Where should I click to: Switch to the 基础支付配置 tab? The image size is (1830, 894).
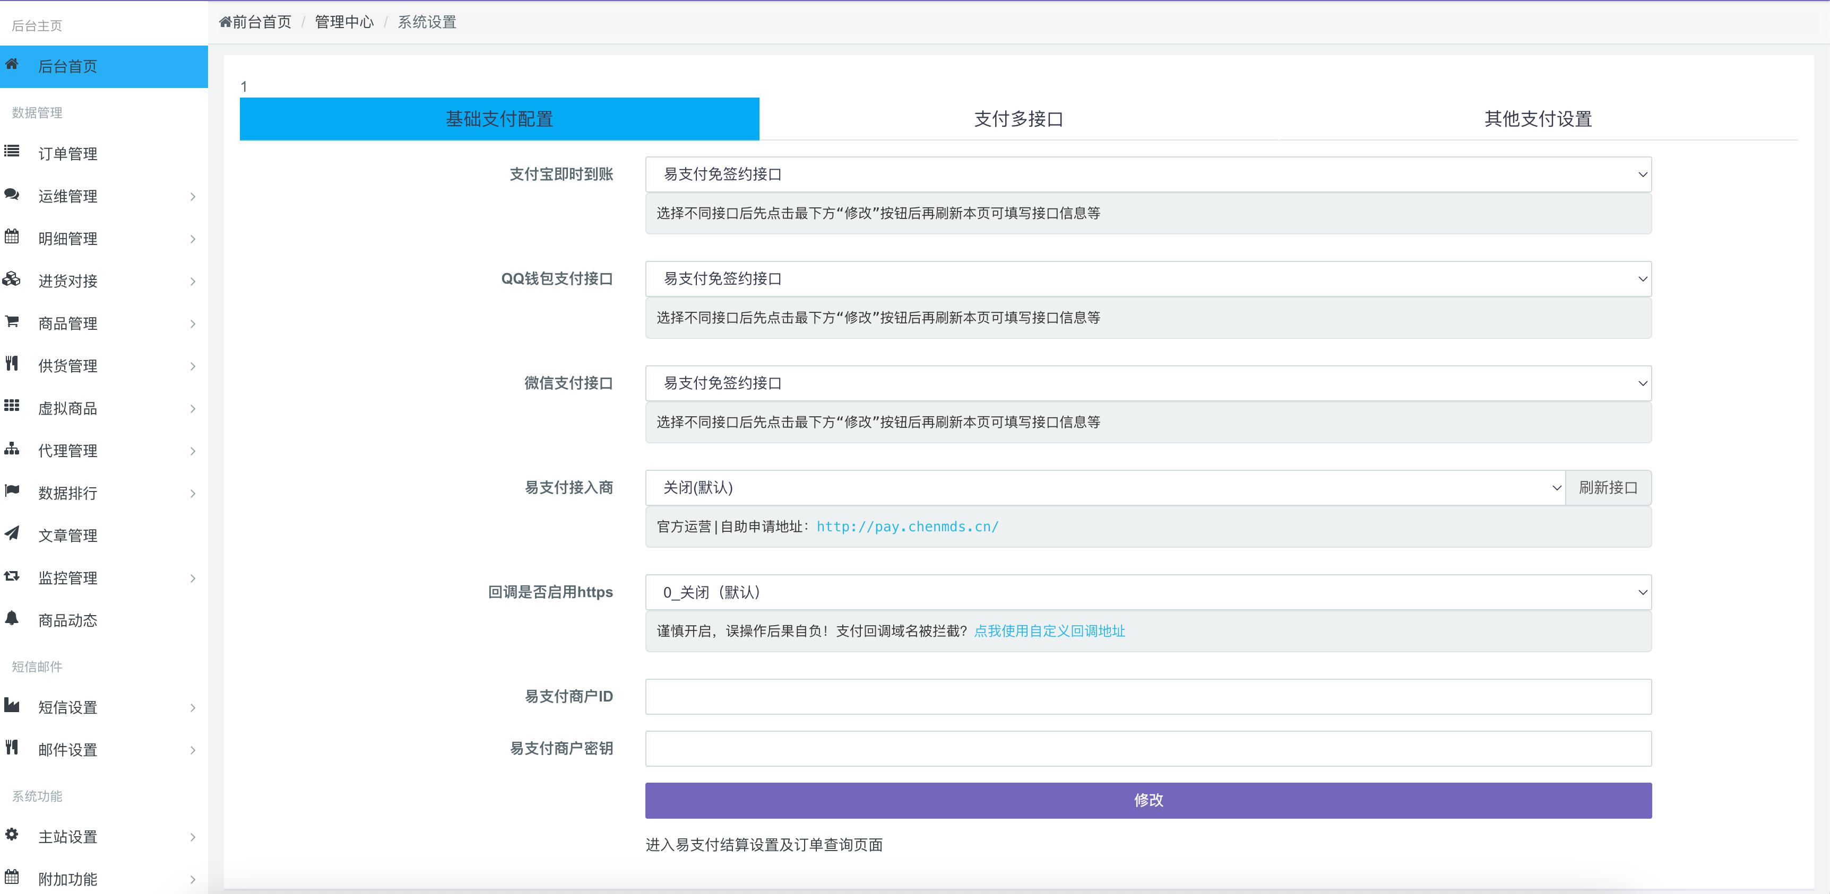click(x=499, y=118)
